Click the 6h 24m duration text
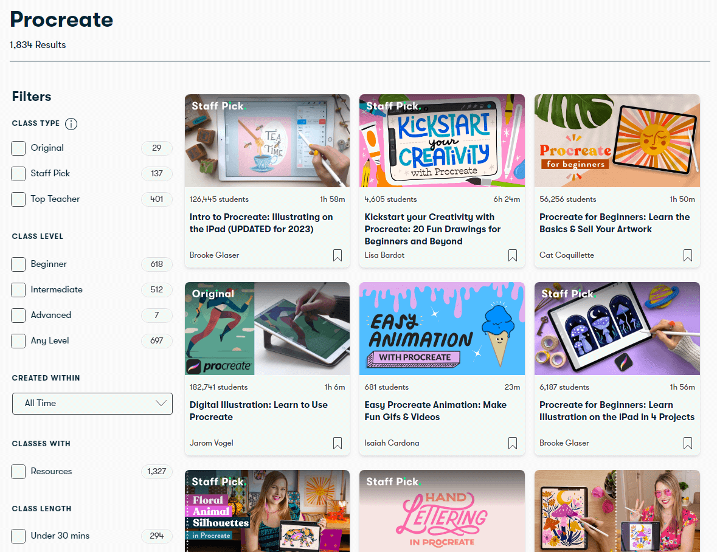 pyautogui.click(x=507, y=199)
